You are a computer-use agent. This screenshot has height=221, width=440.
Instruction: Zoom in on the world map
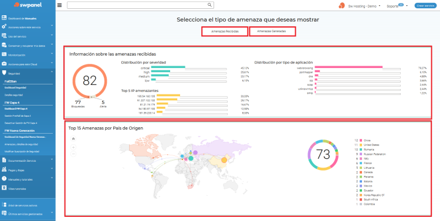(73, 147)
